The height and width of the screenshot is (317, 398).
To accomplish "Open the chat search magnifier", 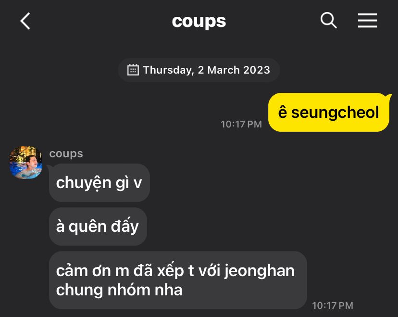I will (328, 20).
